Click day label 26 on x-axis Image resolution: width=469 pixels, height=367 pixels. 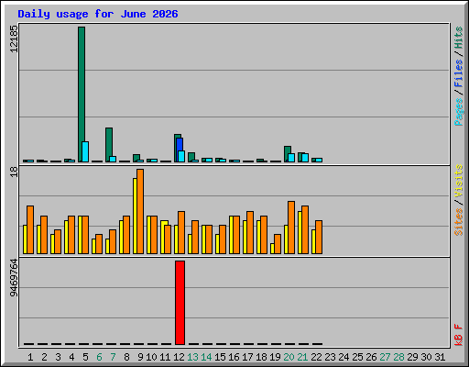(x=371, y=357)
